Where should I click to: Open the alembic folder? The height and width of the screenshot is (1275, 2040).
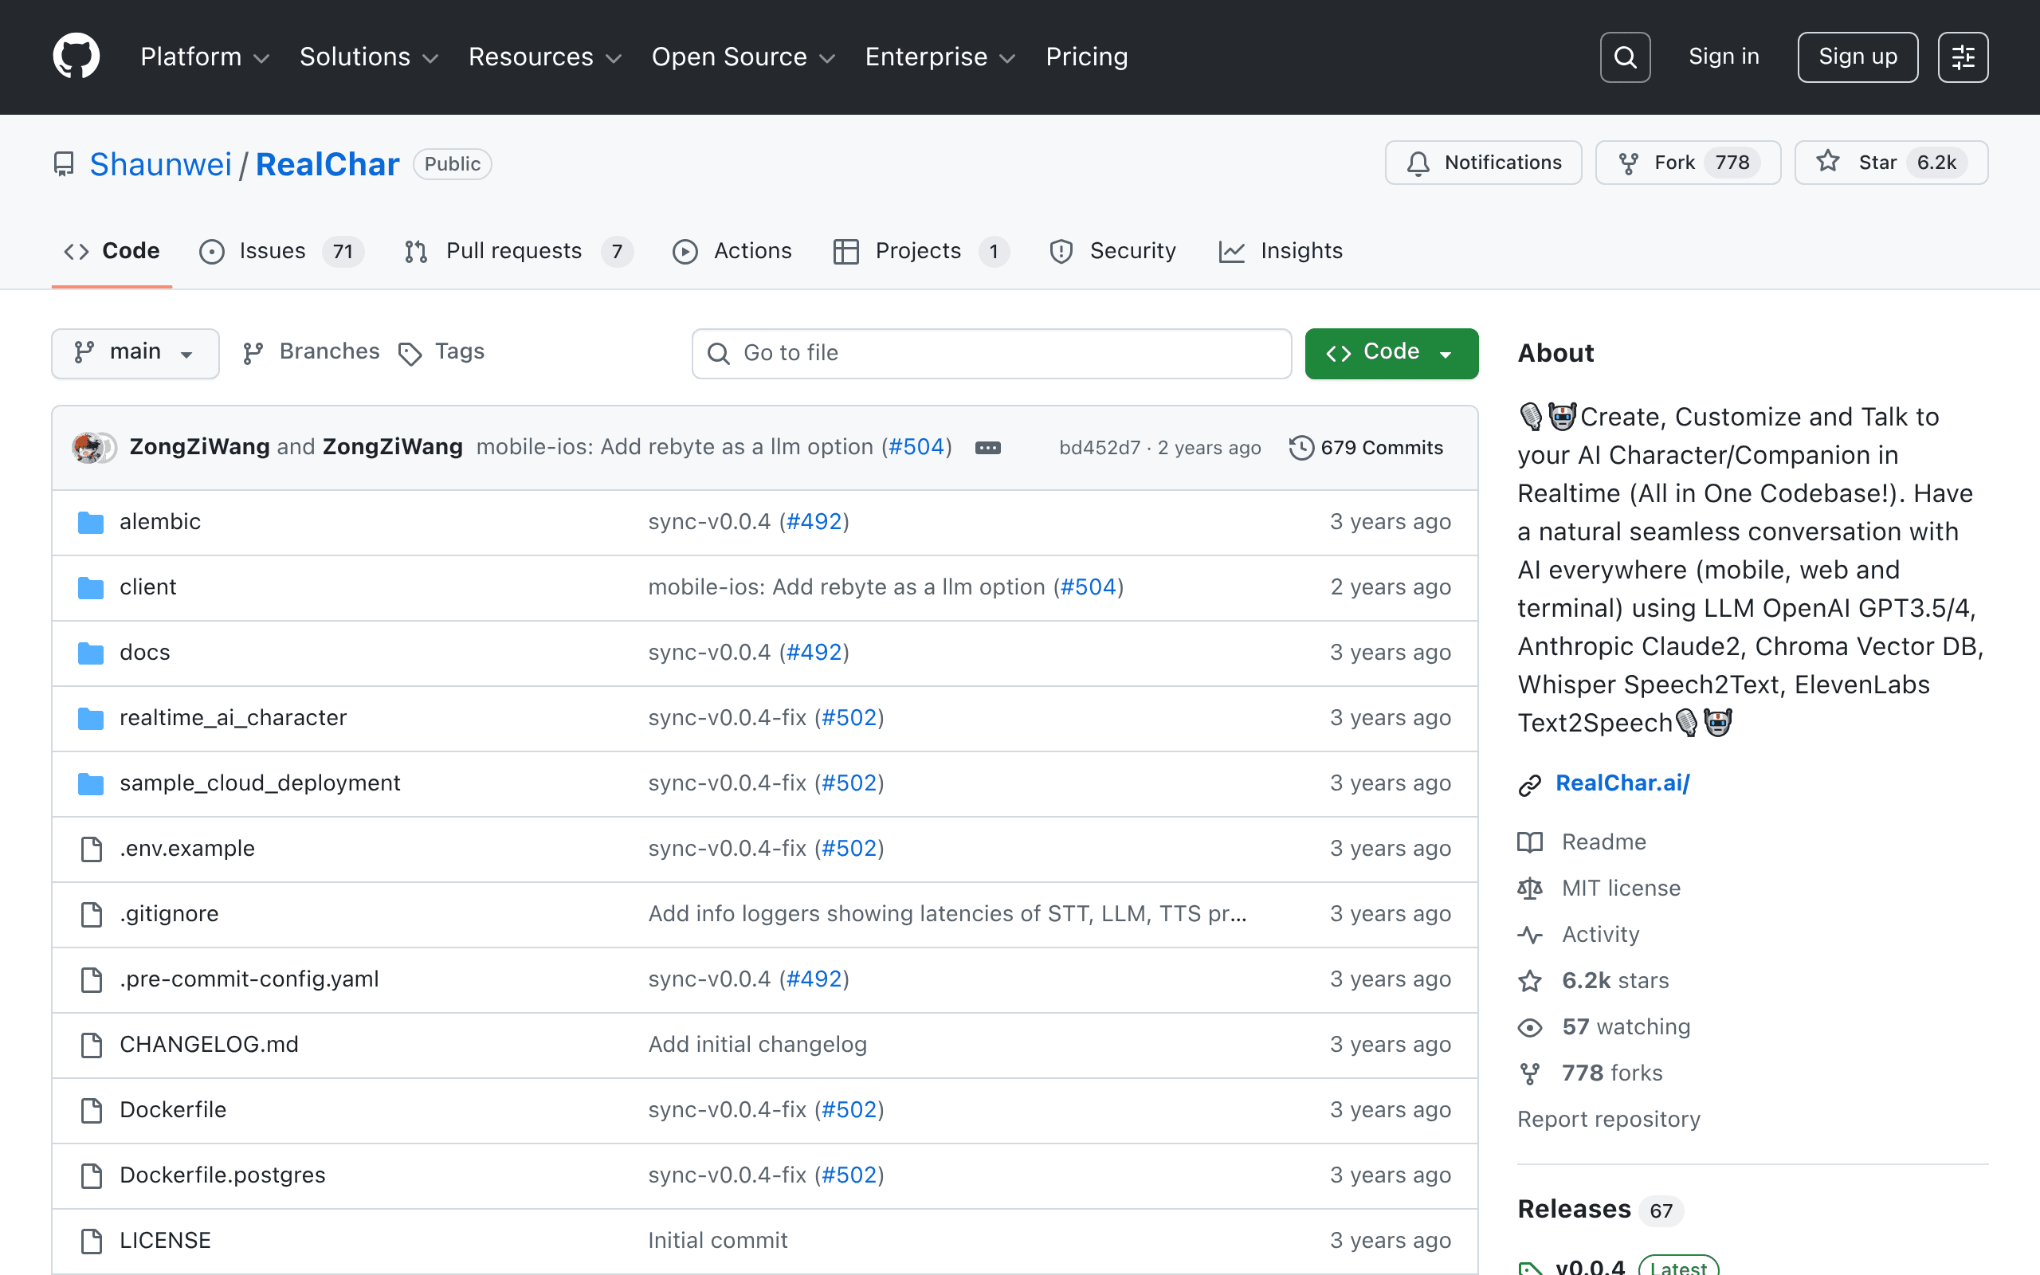coord(159,522)
